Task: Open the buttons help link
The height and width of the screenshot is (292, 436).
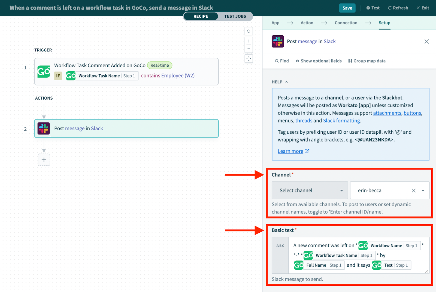Action: 412,113
